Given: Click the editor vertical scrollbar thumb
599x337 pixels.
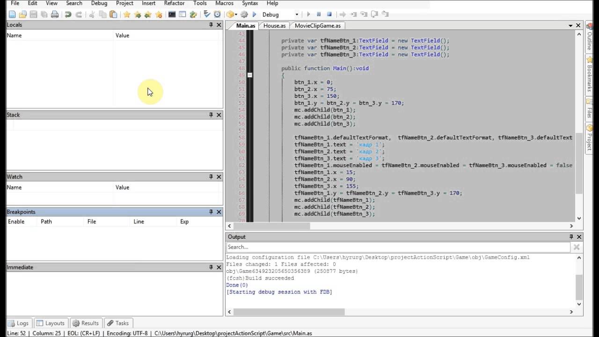Looking at the screenshot, I should pyautogui.click(x=579, y=163).
